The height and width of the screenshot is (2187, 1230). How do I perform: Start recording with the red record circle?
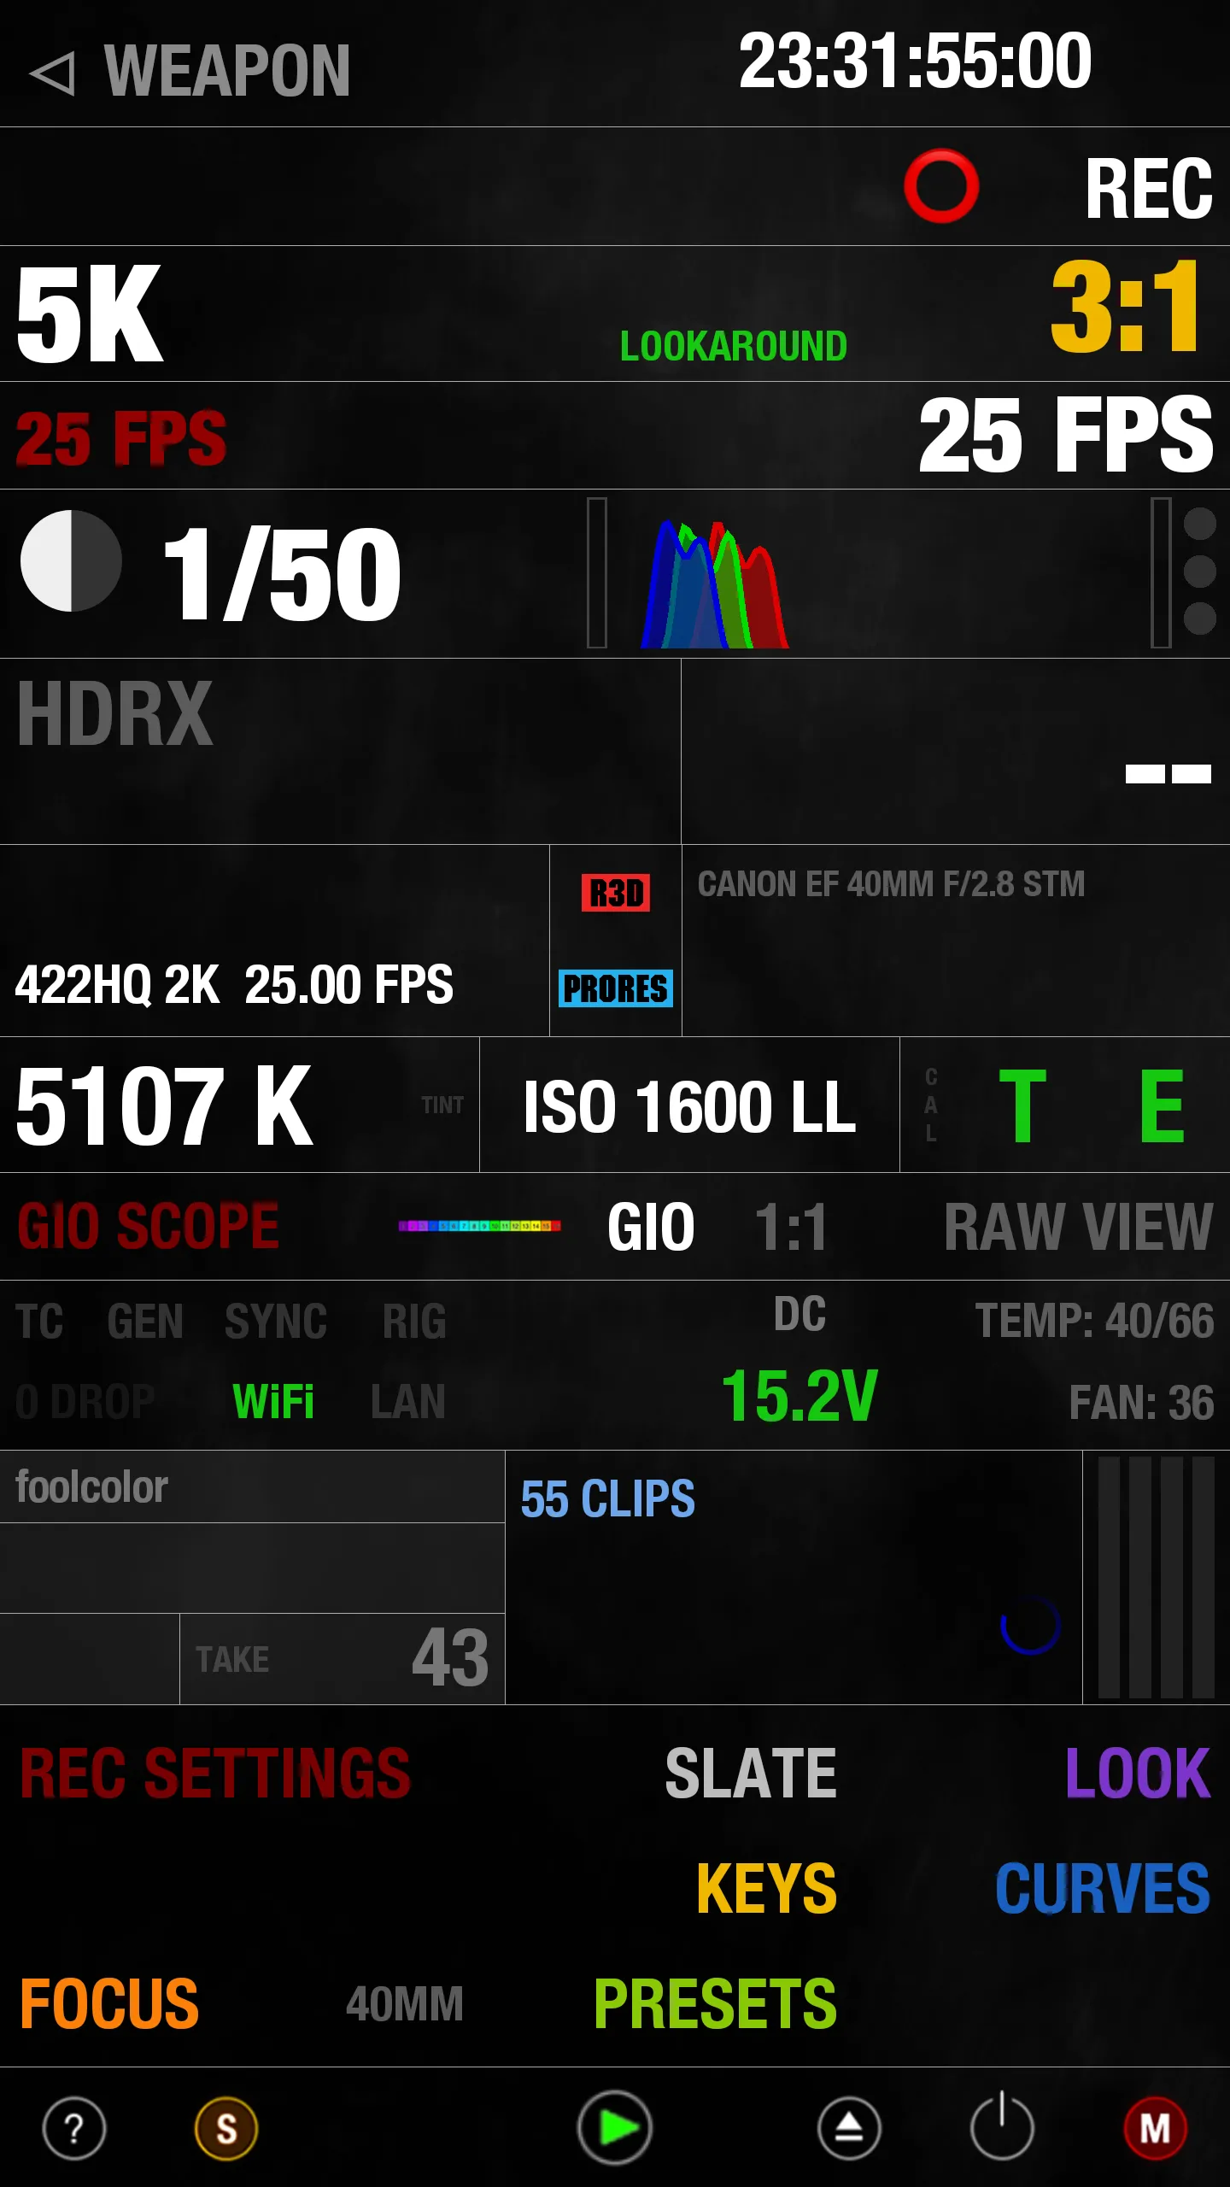coord(941,186)
